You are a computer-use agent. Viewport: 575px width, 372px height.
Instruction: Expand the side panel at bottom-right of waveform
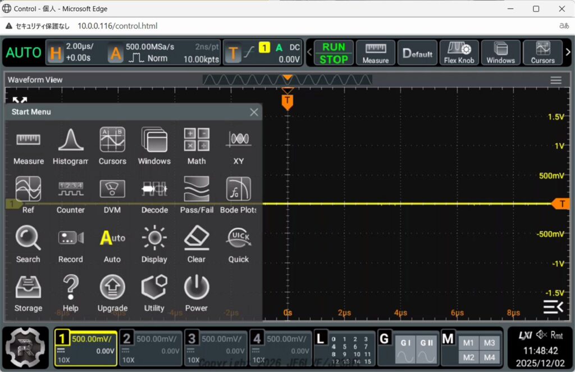click(x=552, y=306)
